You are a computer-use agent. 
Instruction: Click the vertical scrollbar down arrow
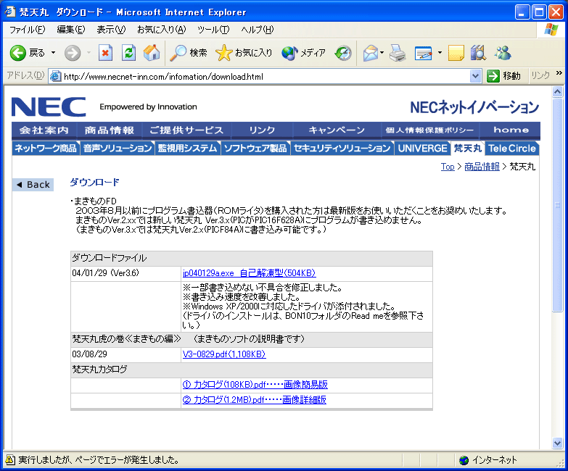(x=557, y=443)
